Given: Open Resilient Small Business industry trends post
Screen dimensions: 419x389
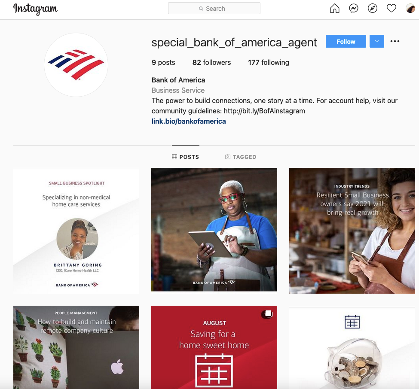Looking at the screenshot, I should pyautogui.click(x=352, y=231).
